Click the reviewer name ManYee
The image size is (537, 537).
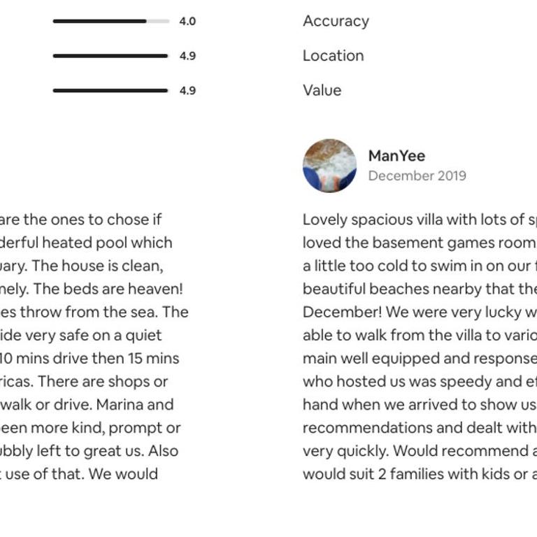click(x=396, y=156)
